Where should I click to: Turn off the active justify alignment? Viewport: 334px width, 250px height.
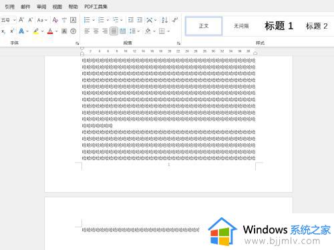(114, 31)
